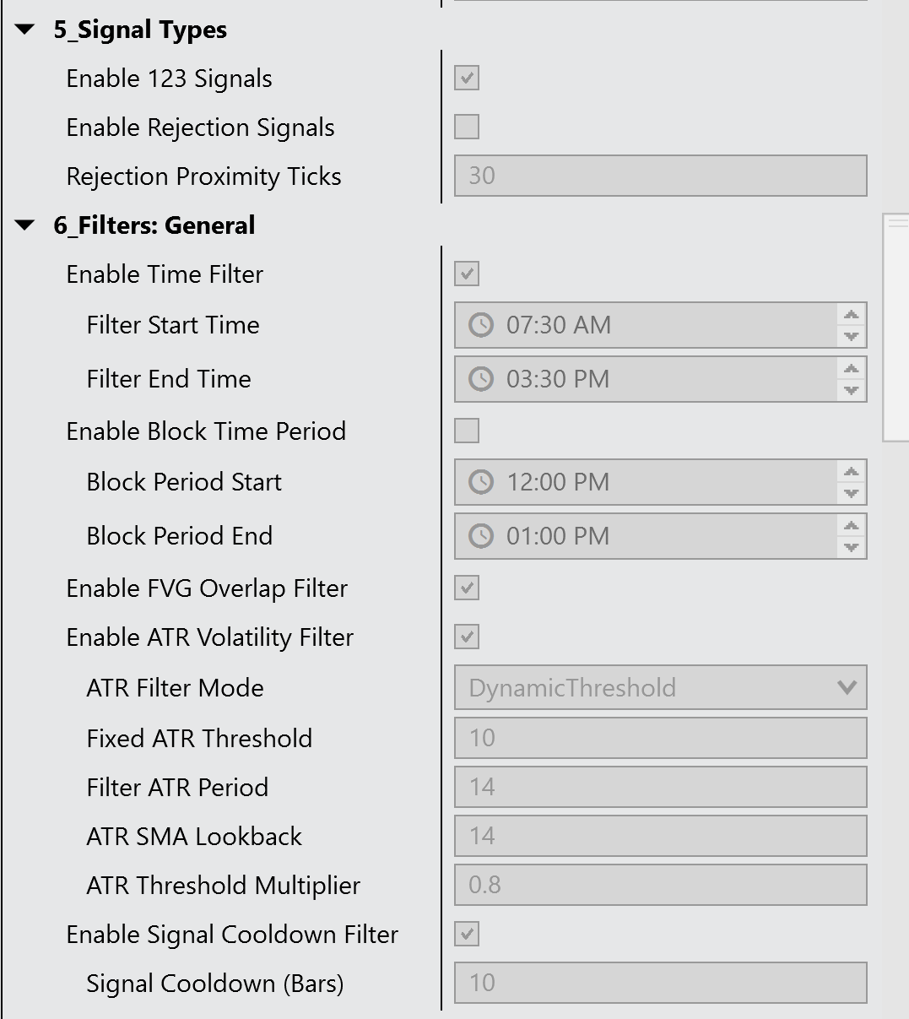Image resolution: width=909 pixels, height=1019 pixels.
Task: Decrease Block Period End with down arrow
Action: [x=851, y=547]
